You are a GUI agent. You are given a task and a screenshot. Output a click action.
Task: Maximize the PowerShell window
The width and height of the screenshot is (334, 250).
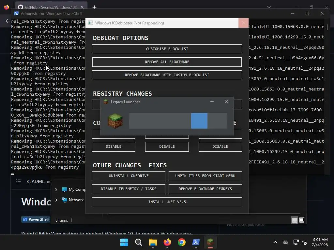coord(307,13)
